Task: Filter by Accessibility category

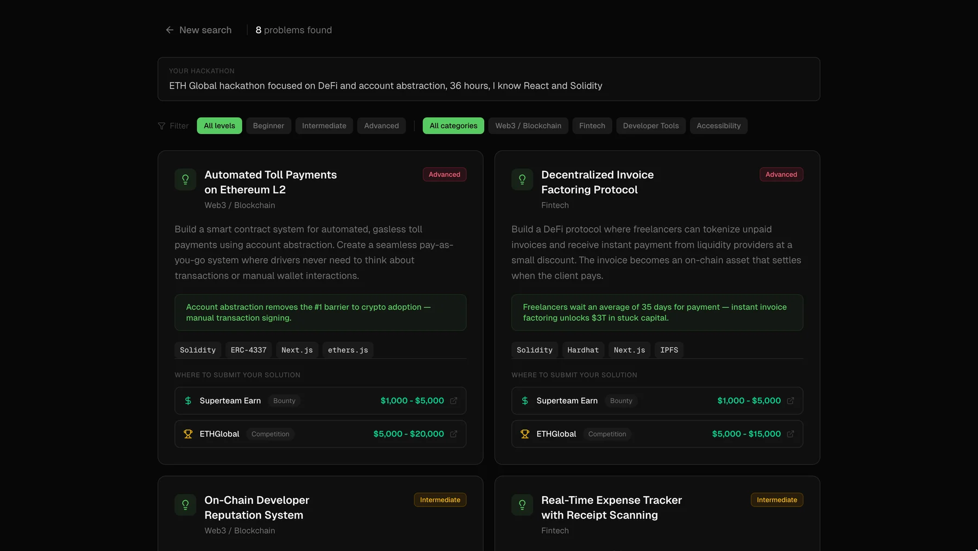Action: (x=719, y=125)
